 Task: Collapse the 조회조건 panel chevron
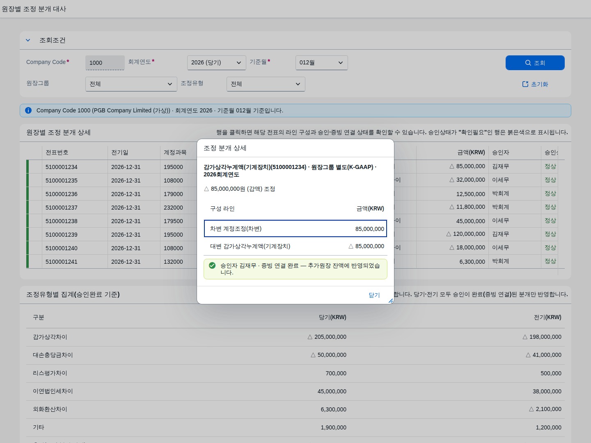point(28,40)
